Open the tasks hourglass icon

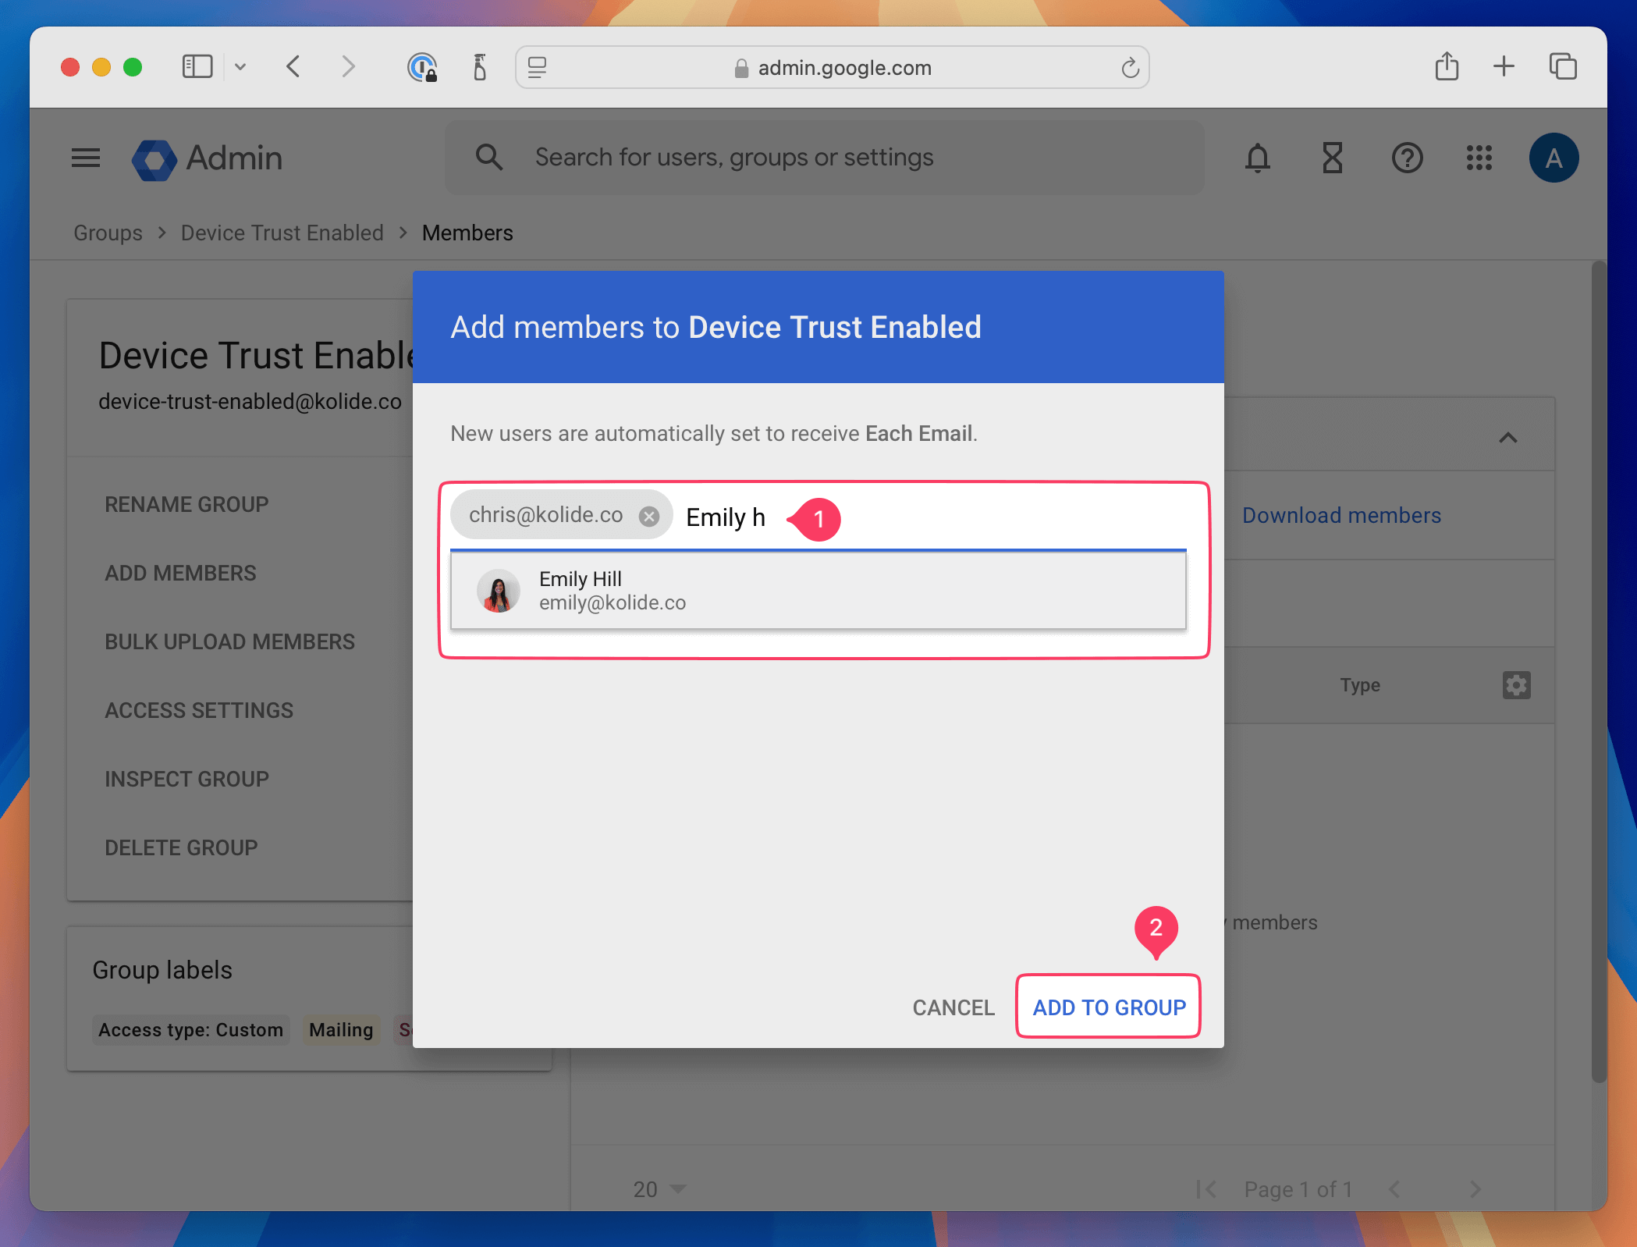(1332, 158)
